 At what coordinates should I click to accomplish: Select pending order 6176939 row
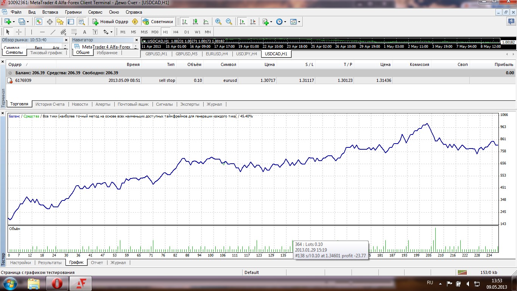click(x=261, y=80)
